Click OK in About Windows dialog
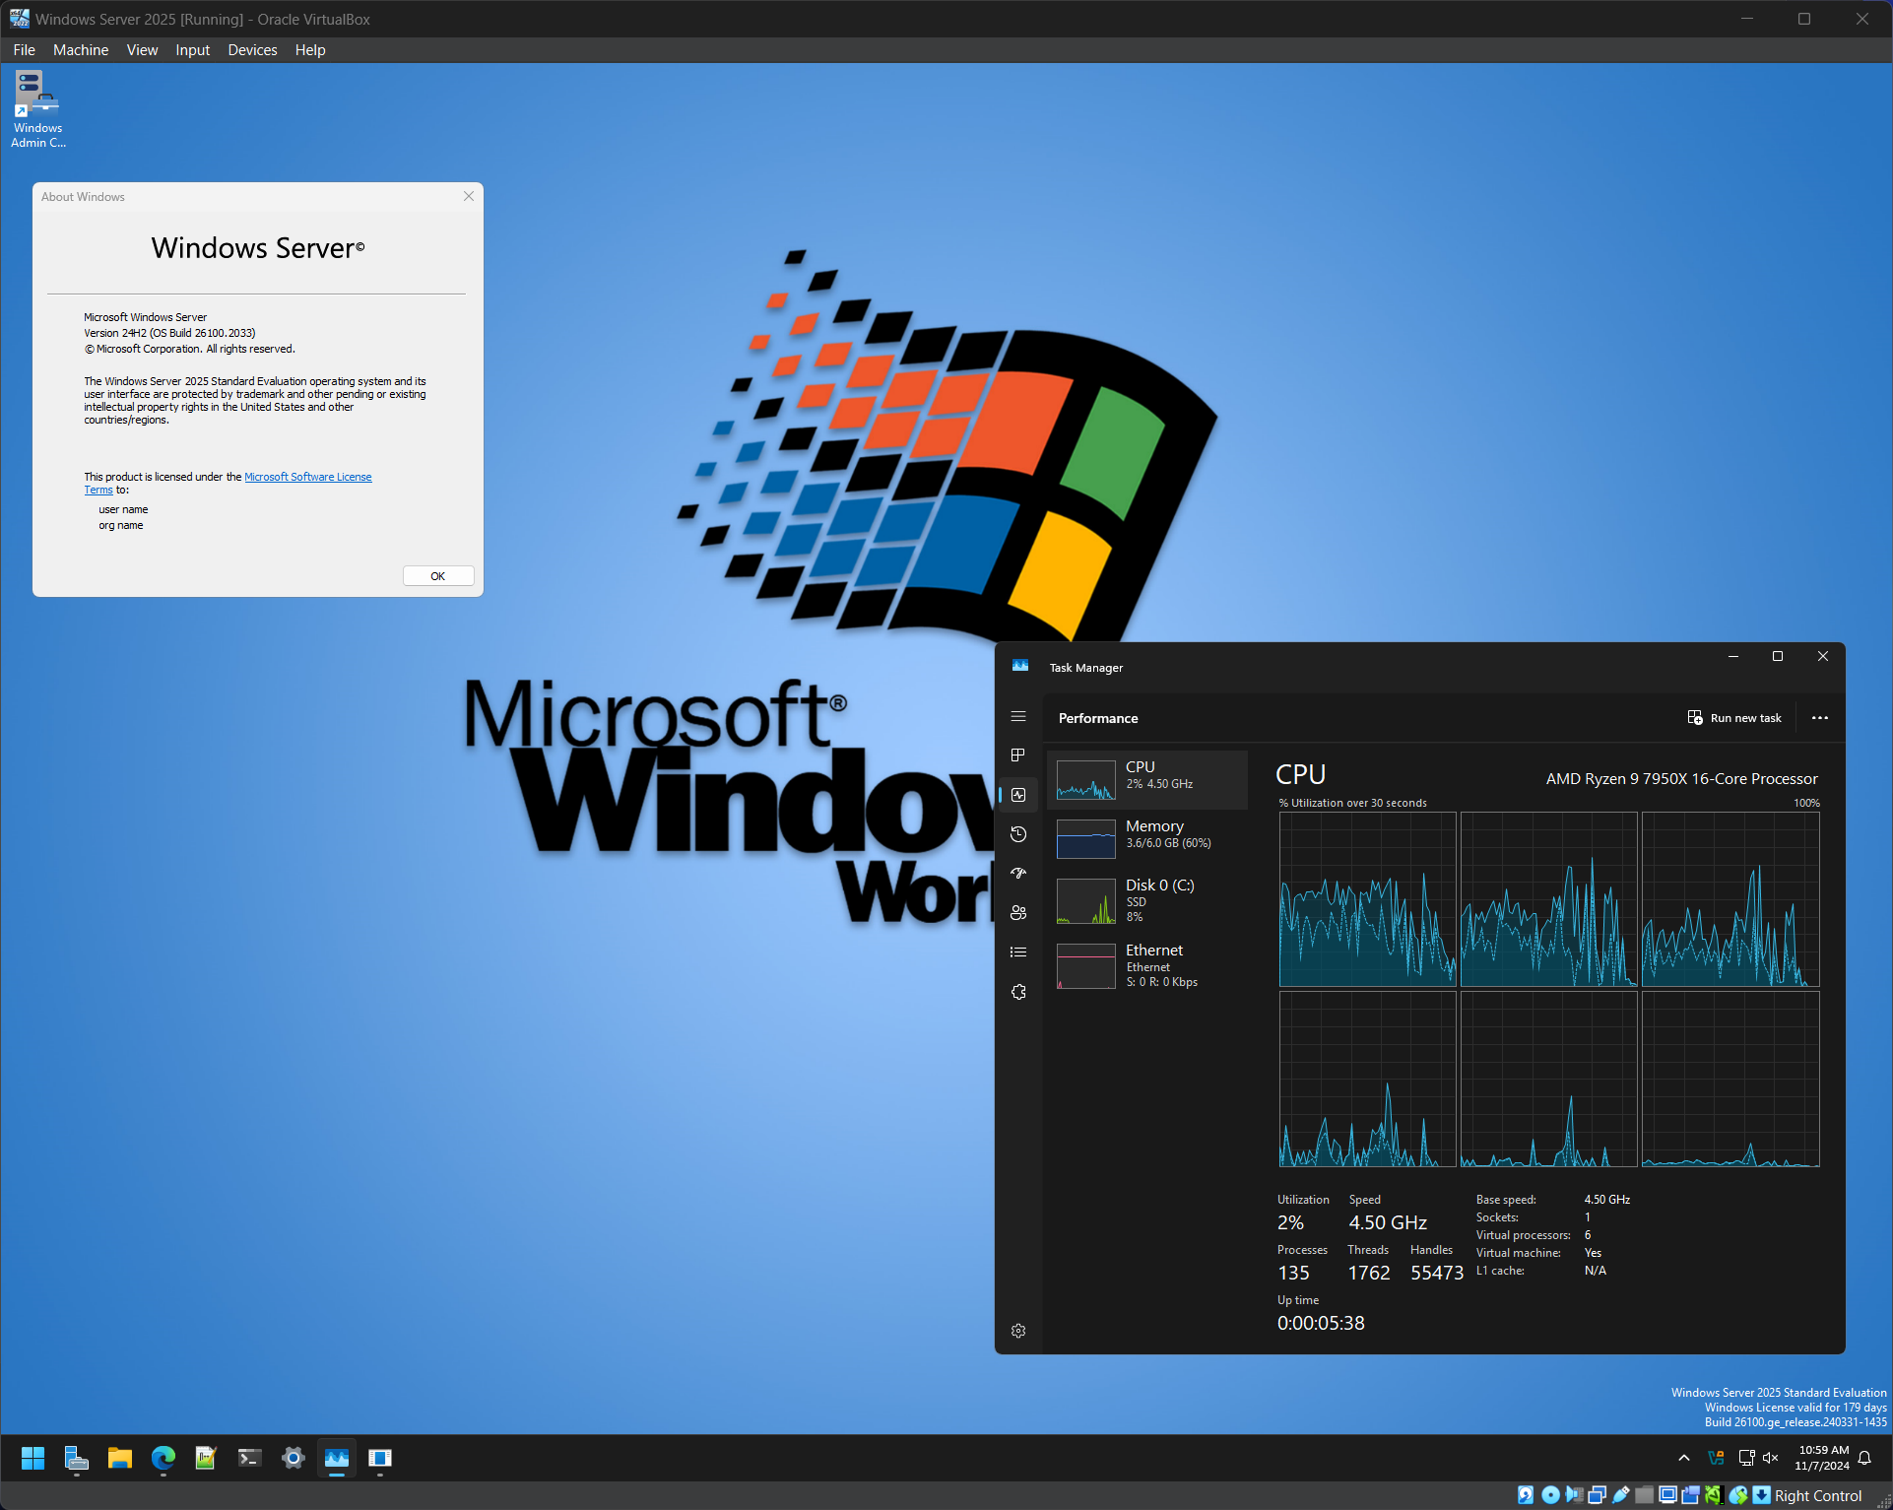The width and height of the screenshot is (1893, 1510). 438,576
